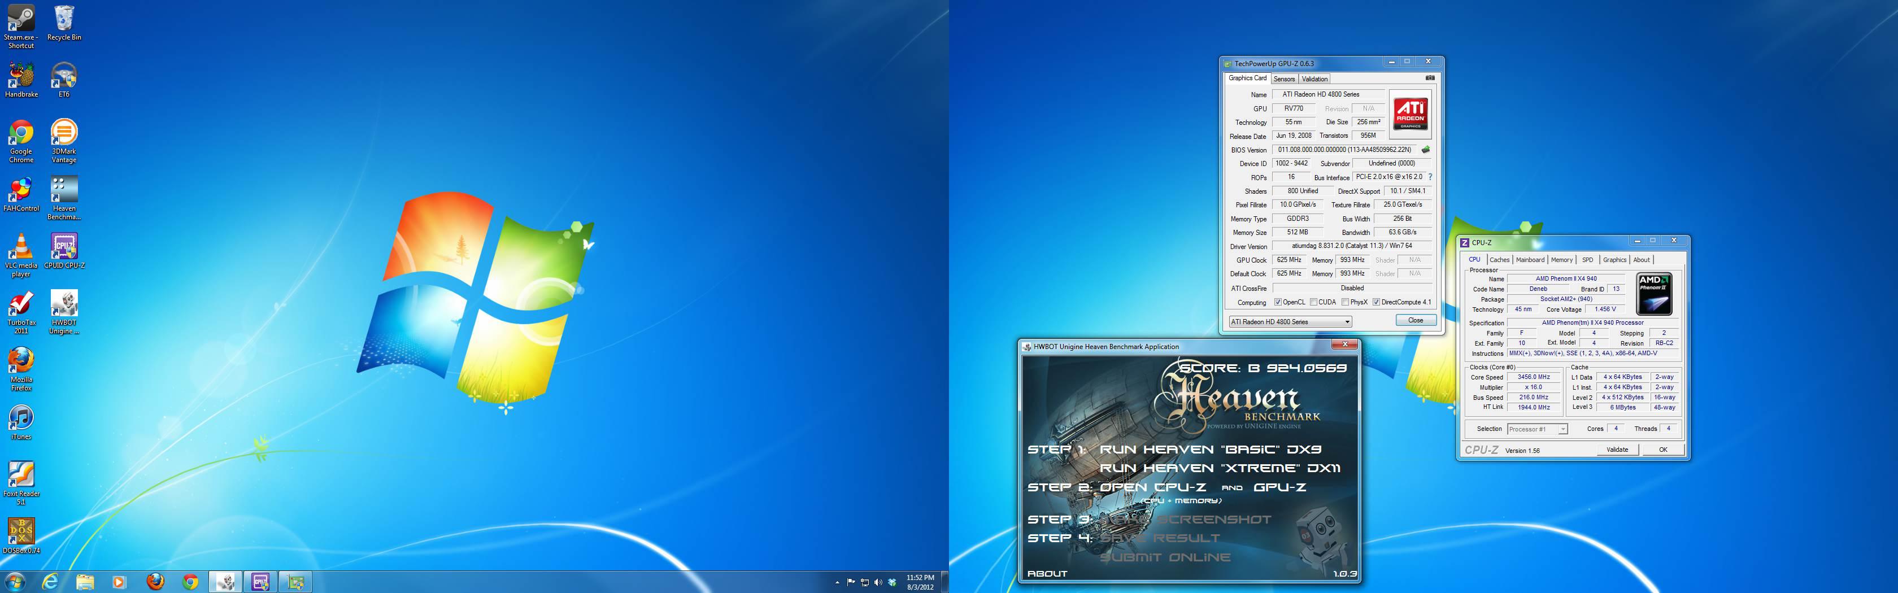Click the OK button in CPU-Z
The height and width of the screenshot is (593, 1898).
pyautogui.click(x=1663, y=450)
